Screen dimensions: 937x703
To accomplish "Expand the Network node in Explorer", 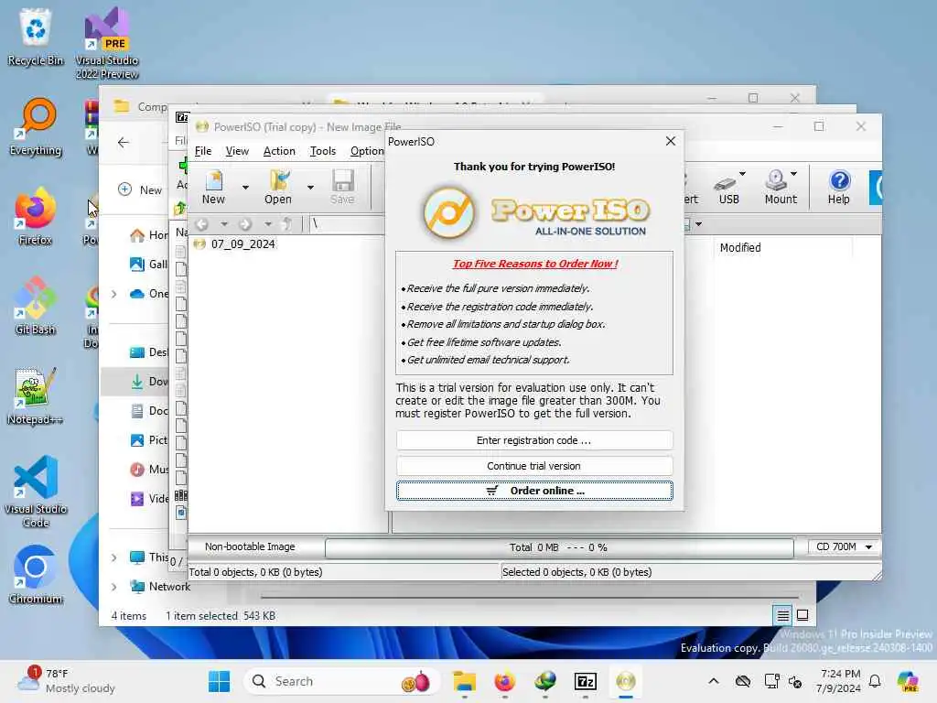I will point(114,587).
